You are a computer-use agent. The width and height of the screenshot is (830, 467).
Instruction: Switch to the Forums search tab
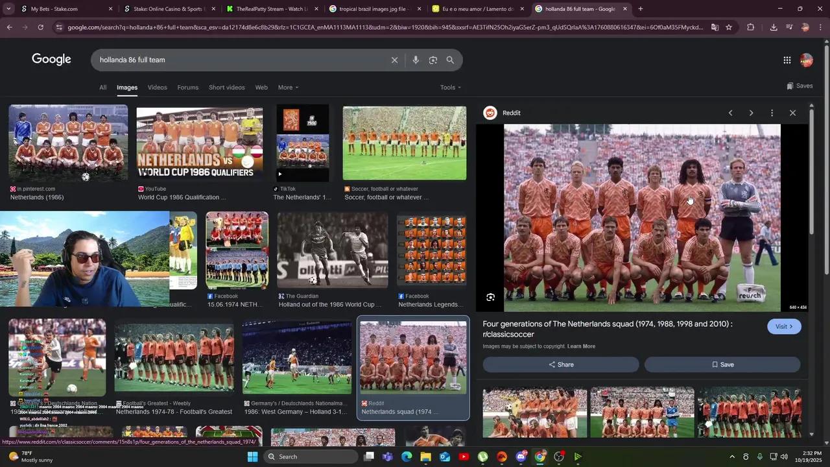(187, 88)
